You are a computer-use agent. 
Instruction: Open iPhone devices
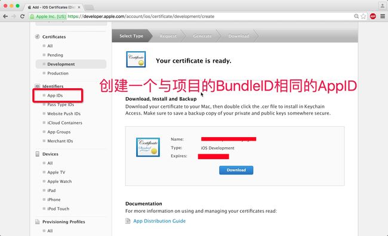[54, 200]
